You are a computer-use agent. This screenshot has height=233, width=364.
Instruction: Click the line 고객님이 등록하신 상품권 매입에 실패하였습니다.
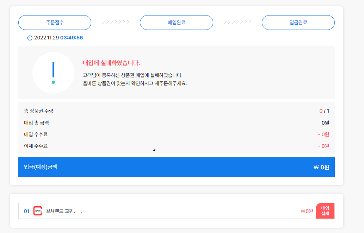click(x=133, y=75)
